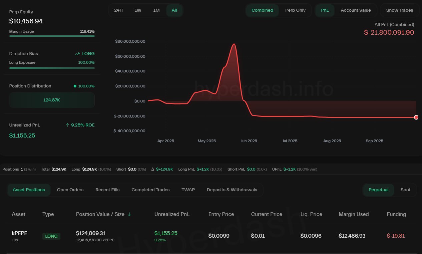Viewport: 422px width, 254px height.
Task: Click the sort arrow beside Position Value / Size
Action: (x=129, y=215)
